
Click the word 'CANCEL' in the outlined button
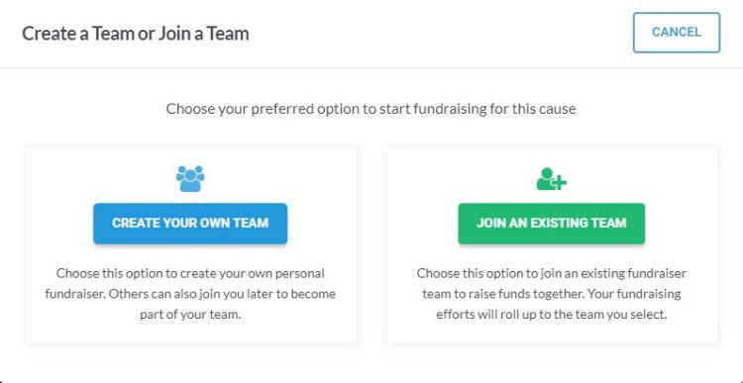[677, 33]
